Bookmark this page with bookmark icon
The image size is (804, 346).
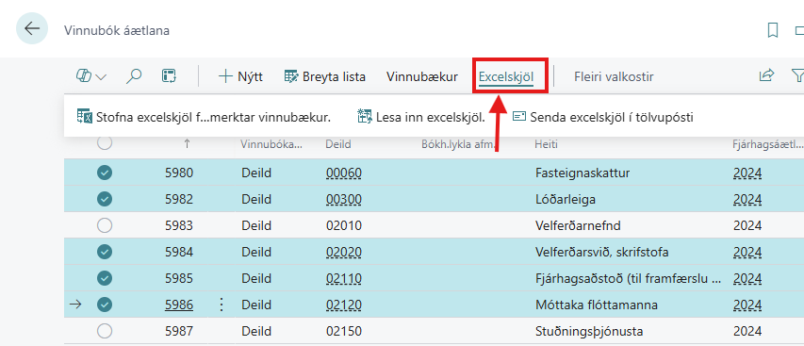click(x=773, y=31)
